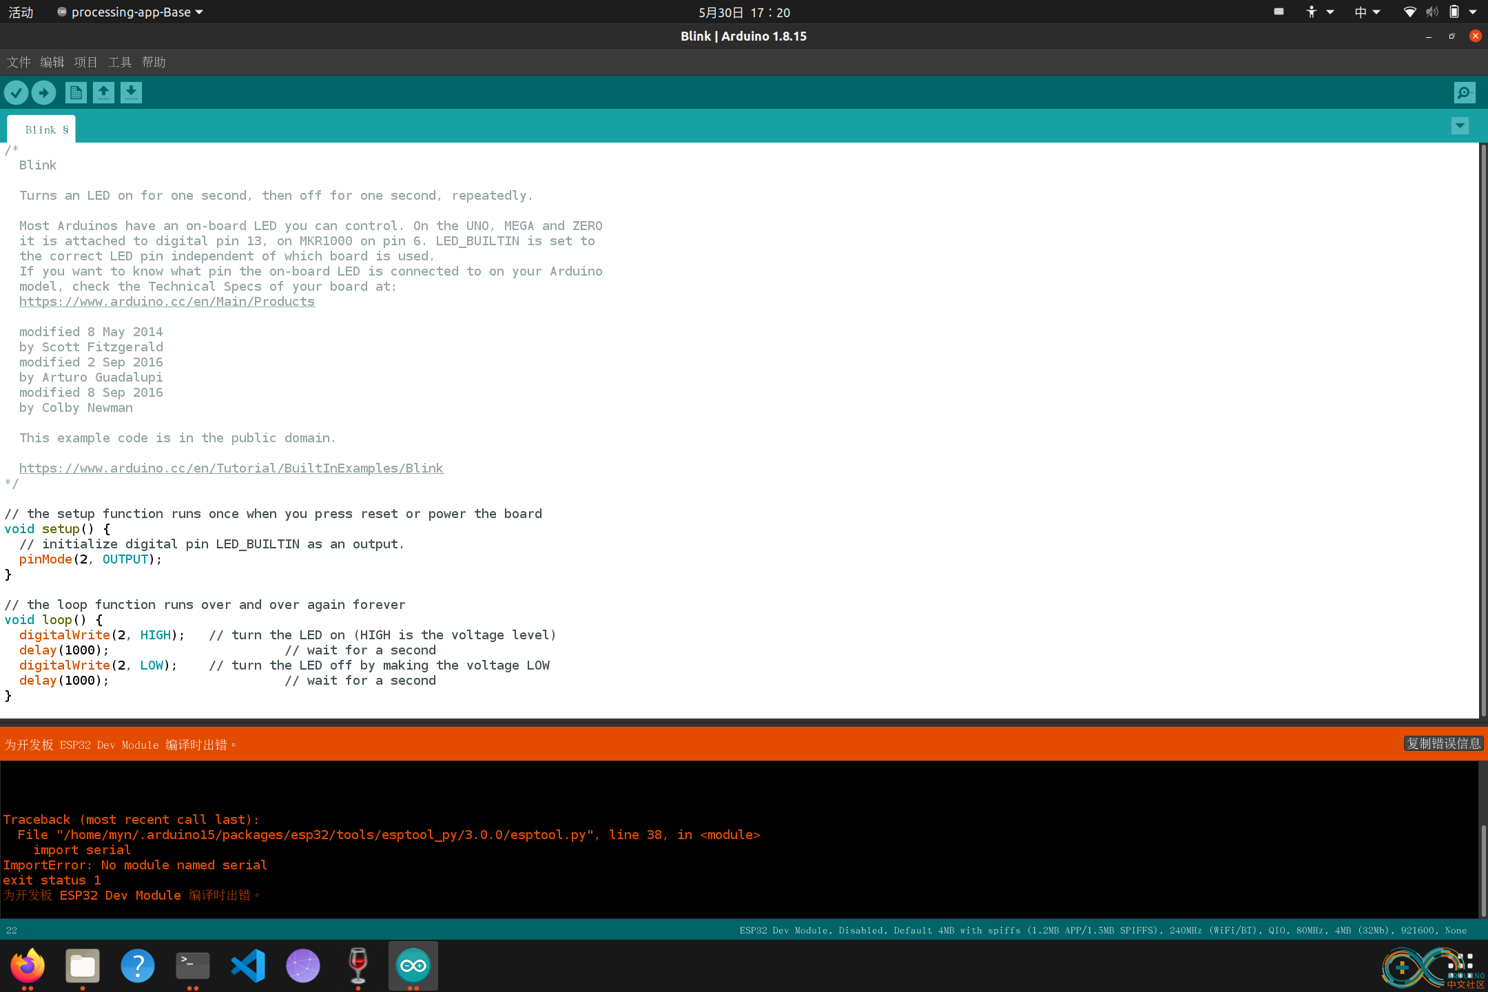
Task: Click the 'ImportError: No module named serial' line
Action: [x=135, y=865]
